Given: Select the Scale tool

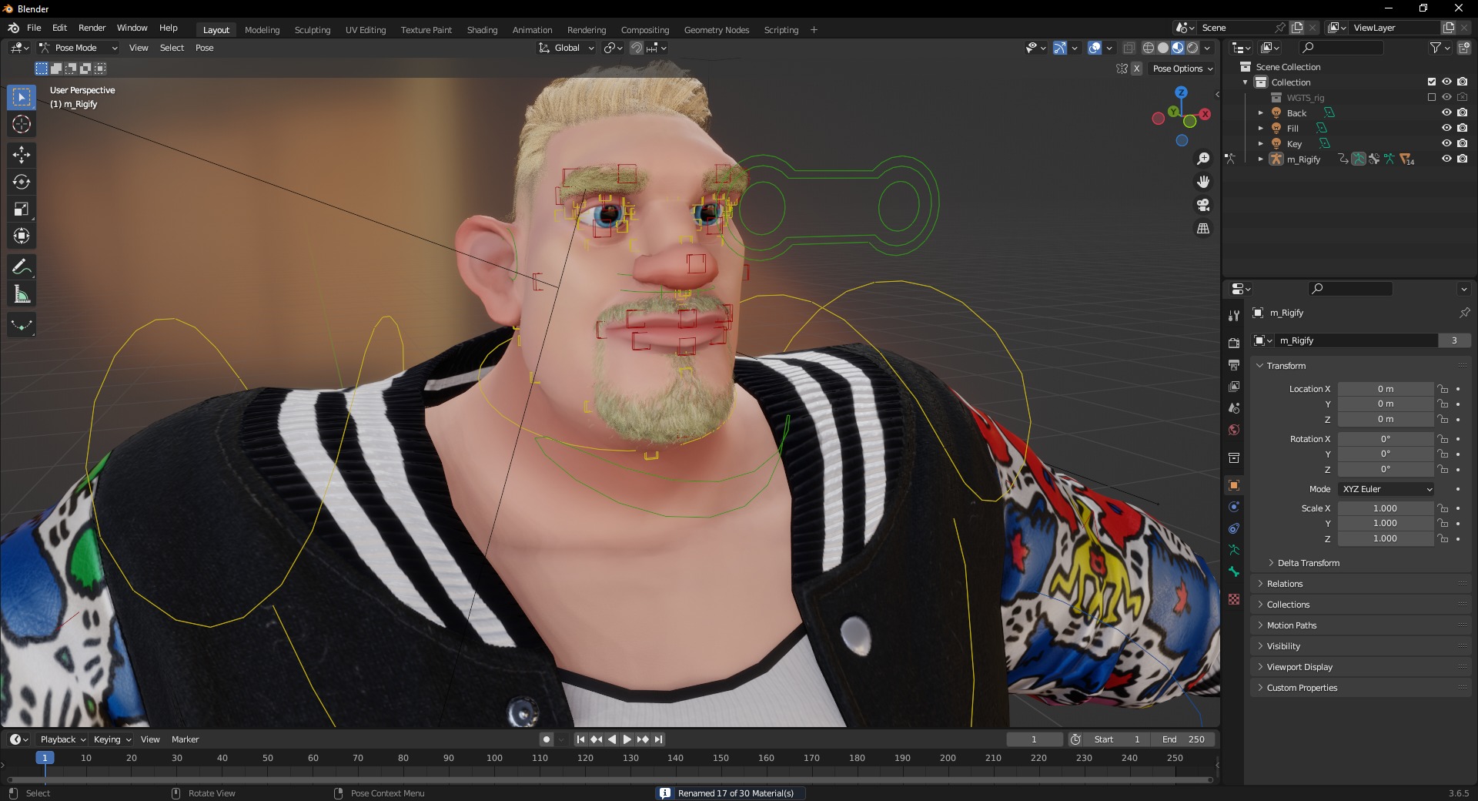Looking at the screenshot, I should 22,209.
